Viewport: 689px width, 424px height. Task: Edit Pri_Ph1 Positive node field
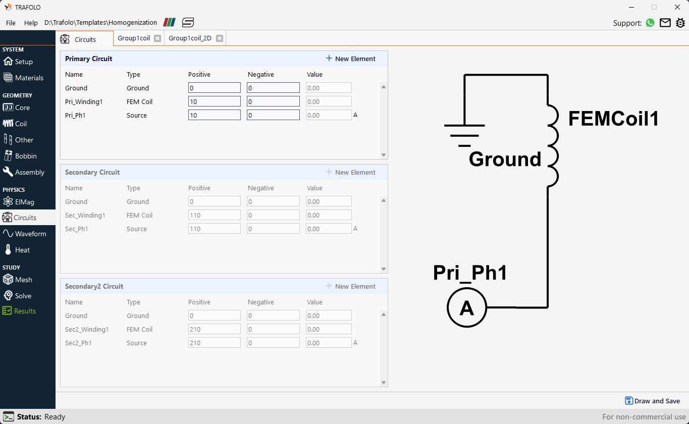click(215, 115)
